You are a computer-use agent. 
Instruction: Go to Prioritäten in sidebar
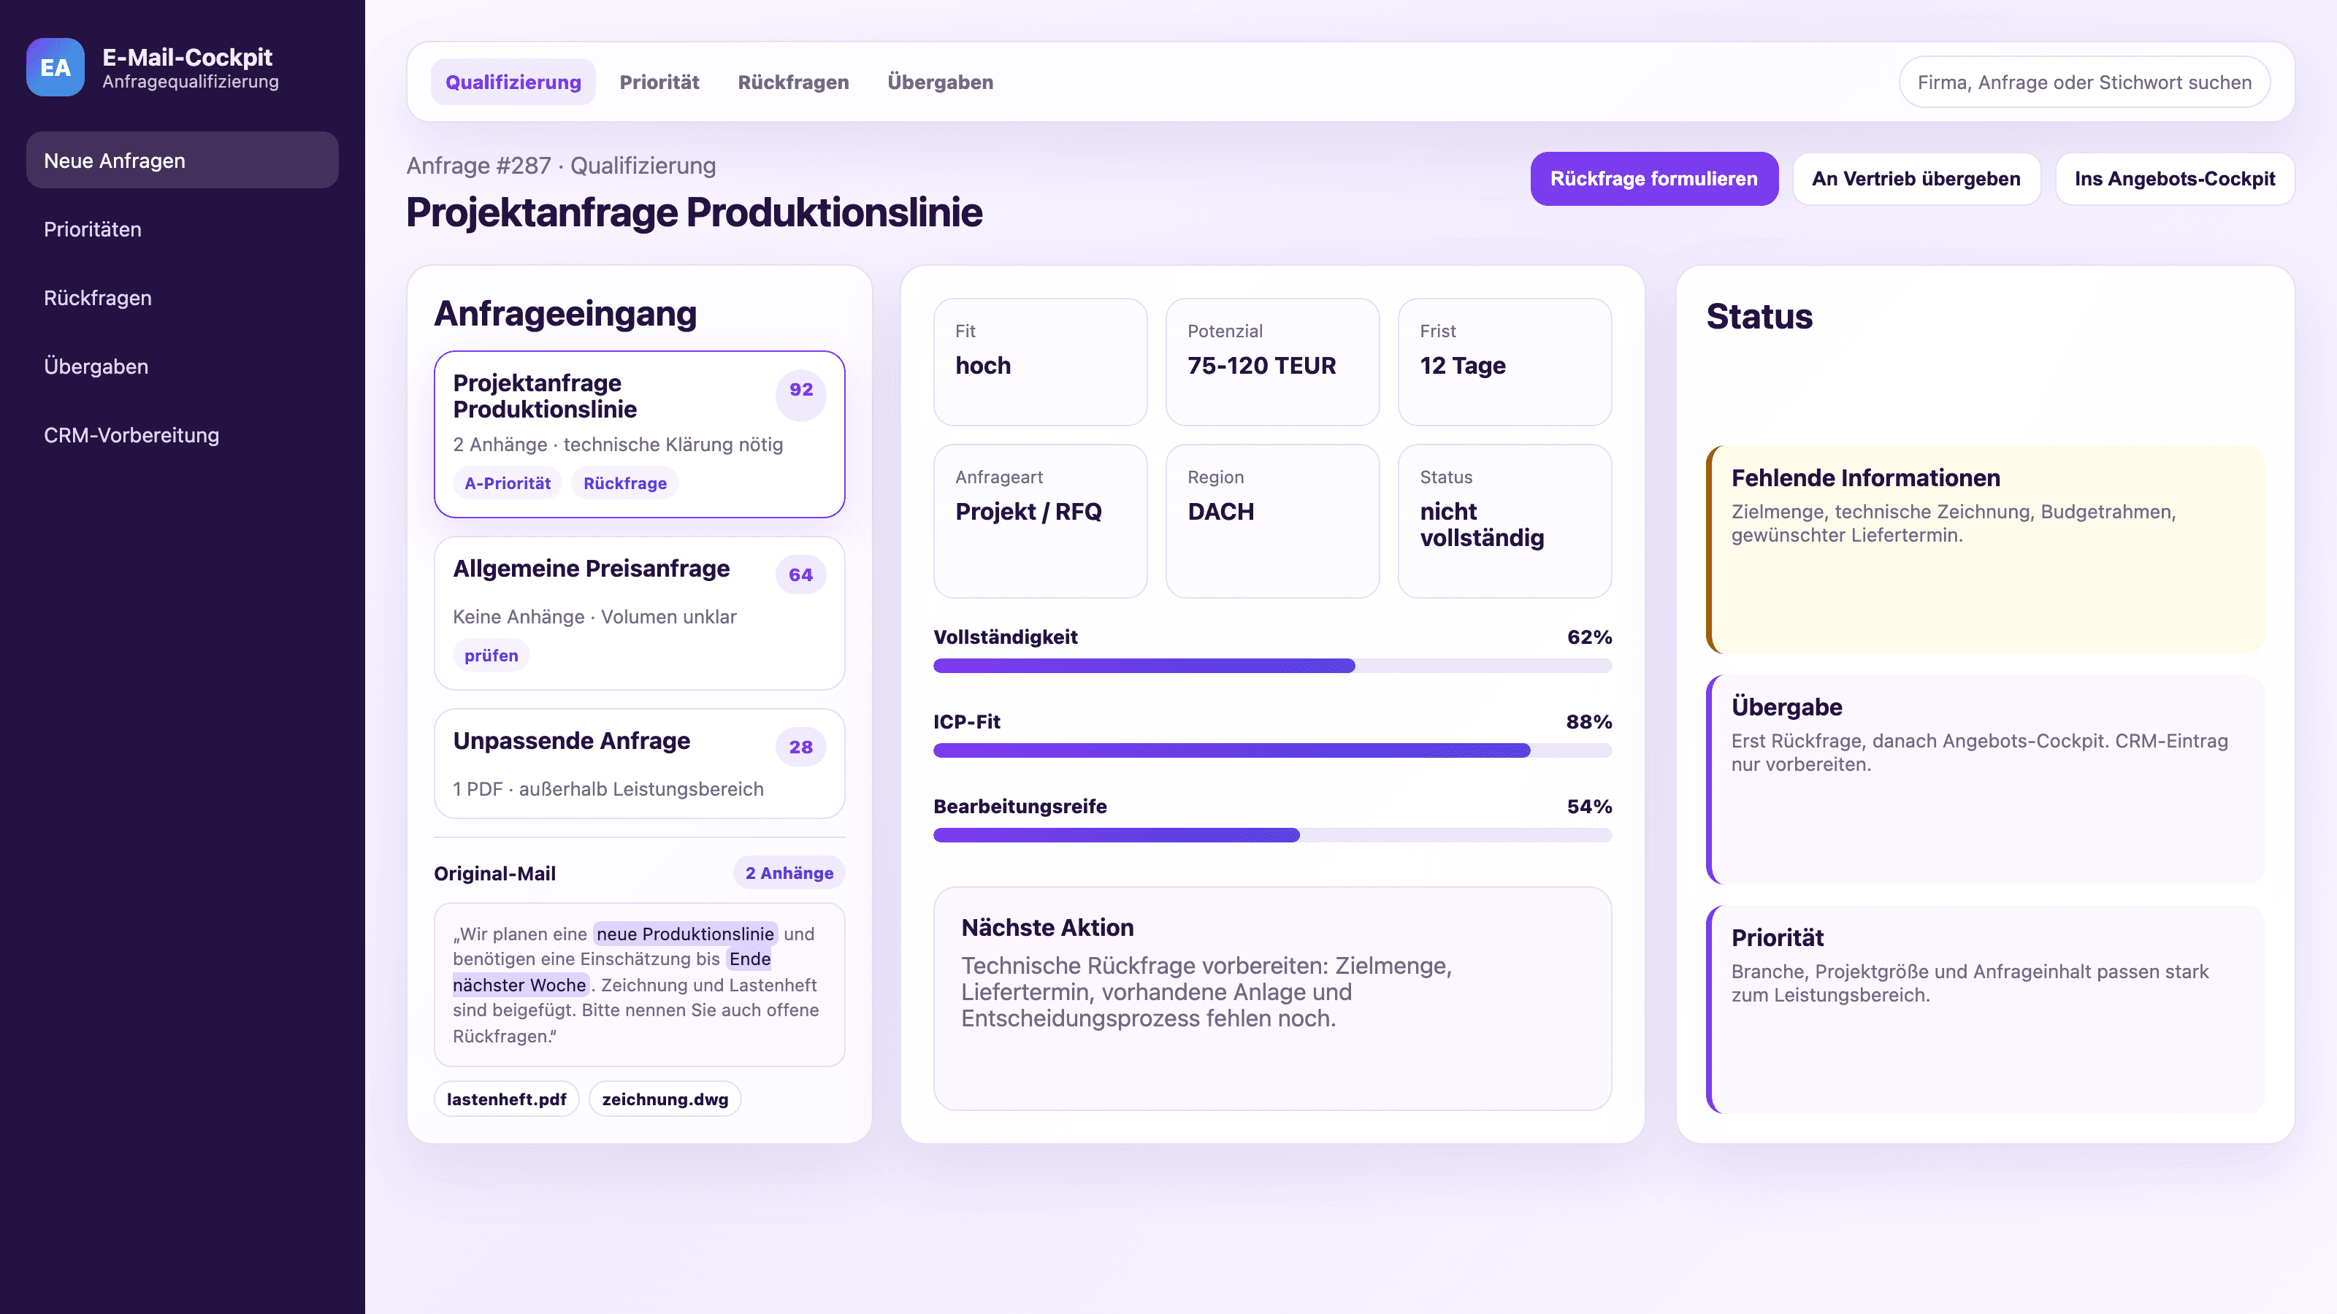(x=183, y=229)
